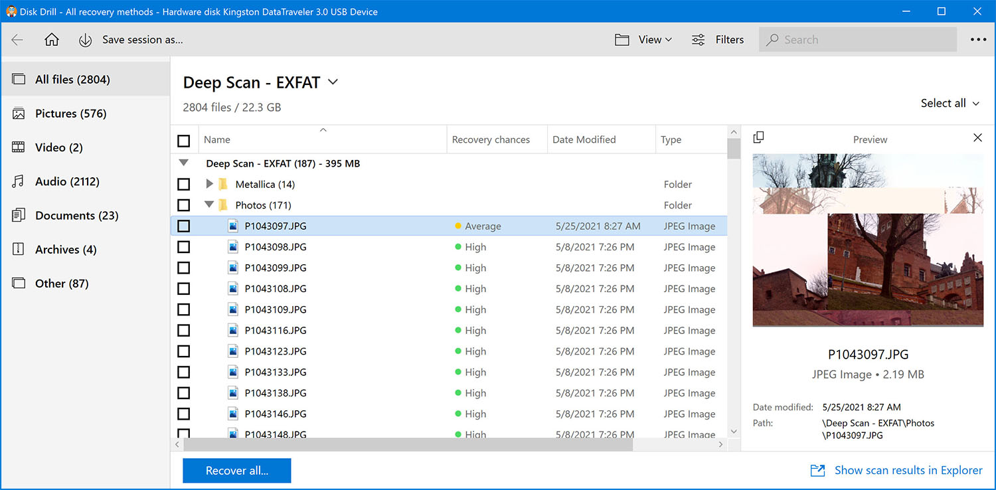Click the three-dots more options icon
This screenshot has height=490, width=996.
pyautogui.click(x=978, y=40)
